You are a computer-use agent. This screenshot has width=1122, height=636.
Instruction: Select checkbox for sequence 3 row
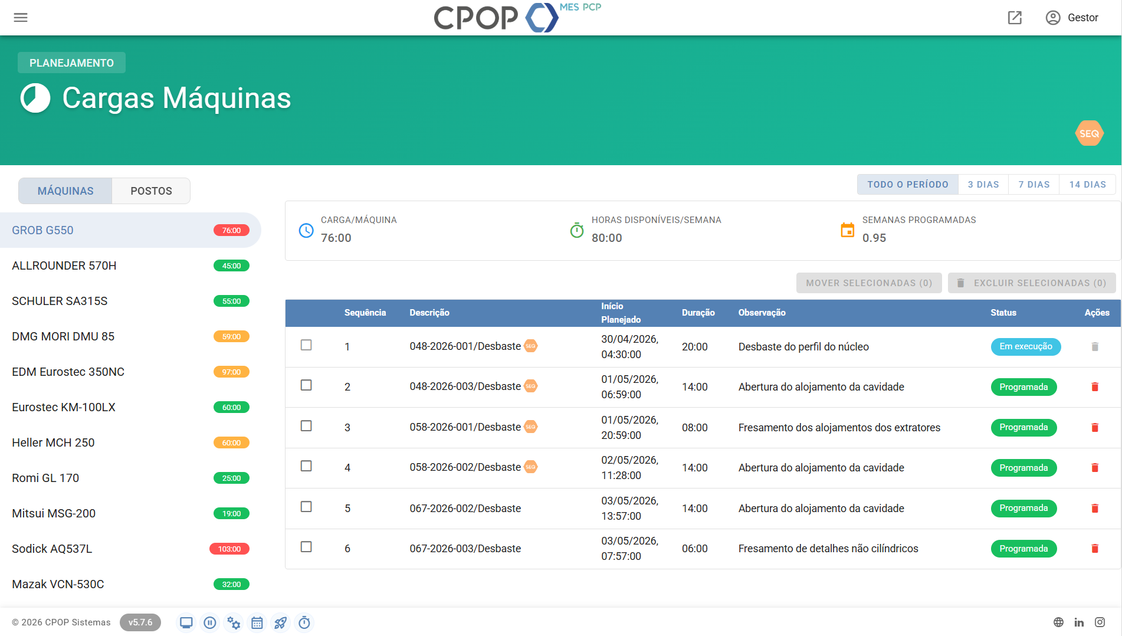306,426
